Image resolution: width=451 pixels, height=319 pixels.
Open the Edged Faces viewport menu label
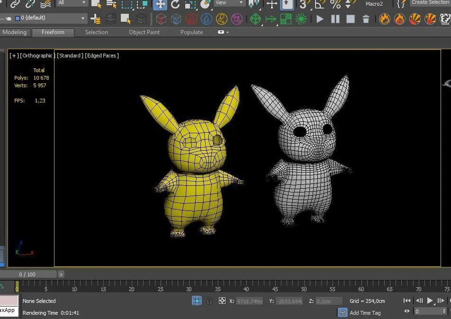pos(102,55)
